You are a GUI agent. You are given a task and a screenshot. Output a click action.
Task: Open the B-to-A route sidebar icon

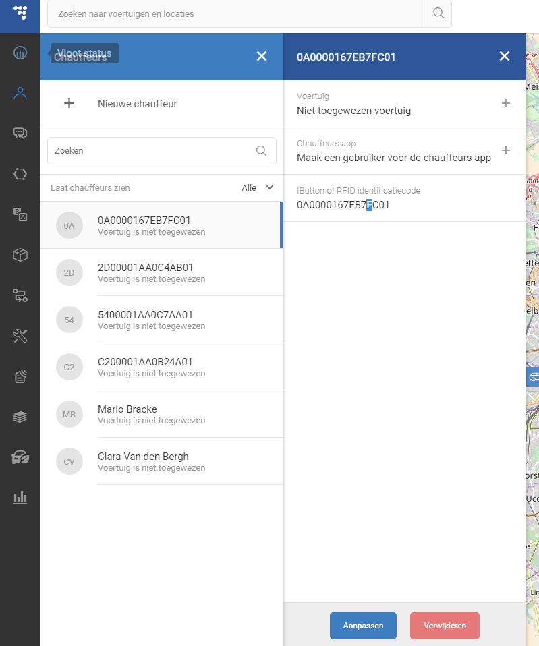point(20,214)
